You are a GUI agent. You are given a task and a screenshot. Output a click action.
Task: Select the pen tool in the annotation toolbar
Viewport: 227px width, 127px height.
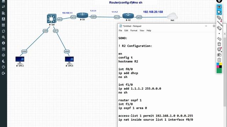coord(219,18)
